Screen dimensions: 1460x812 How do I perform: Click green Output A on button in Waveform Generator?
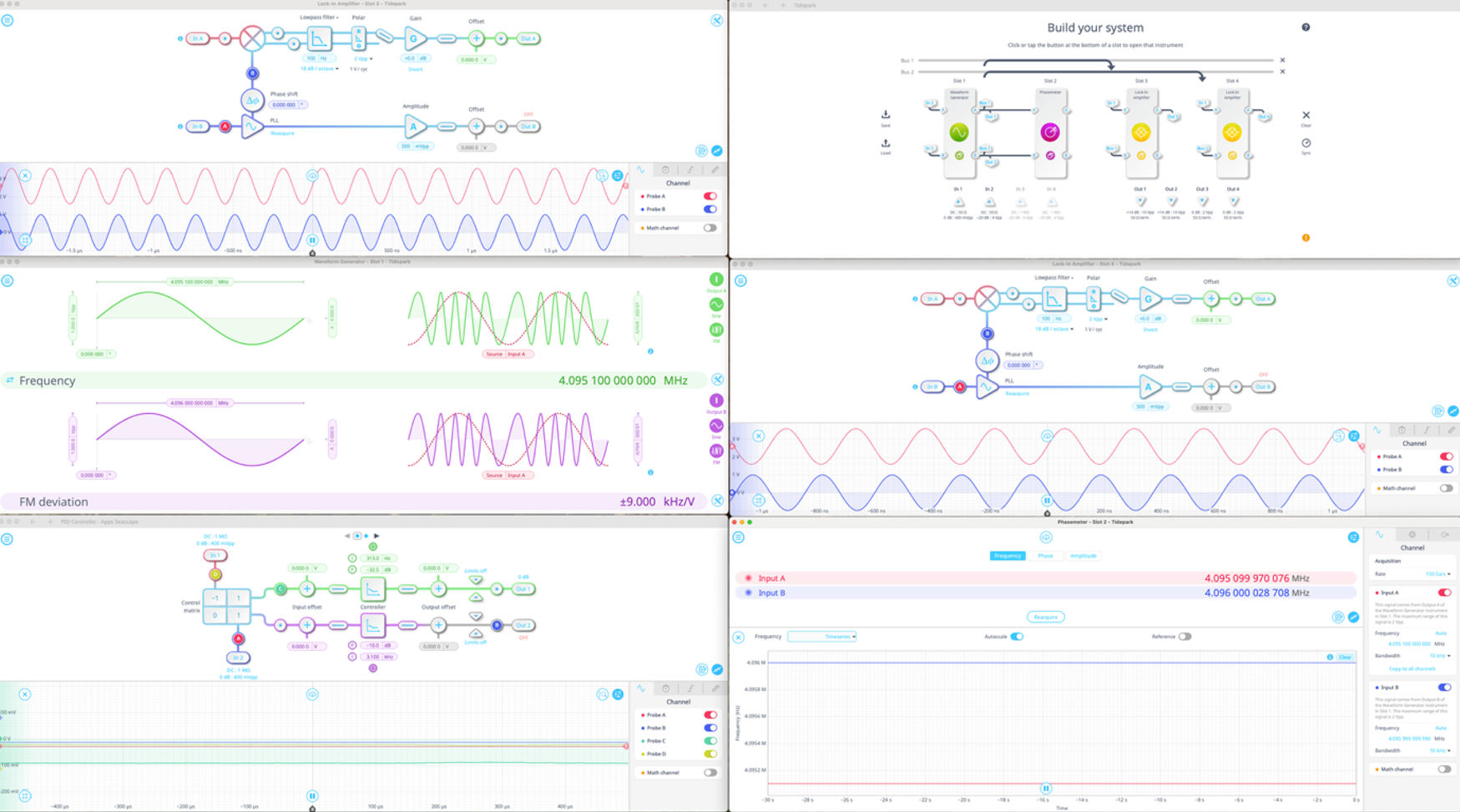[x=716, y=280]
